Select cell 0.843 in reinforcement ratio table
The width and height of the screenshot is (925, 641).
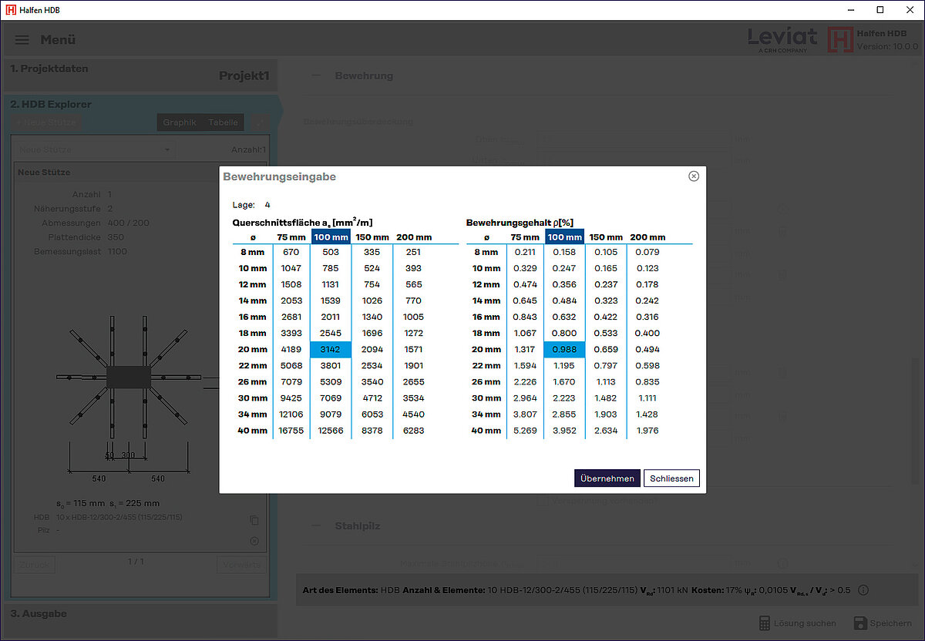524,317
